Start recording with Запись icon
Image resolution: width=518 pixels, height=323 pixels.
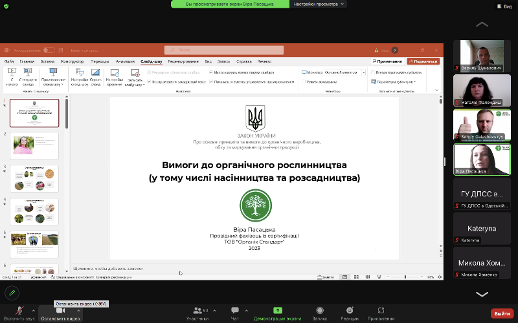[319, 310]
